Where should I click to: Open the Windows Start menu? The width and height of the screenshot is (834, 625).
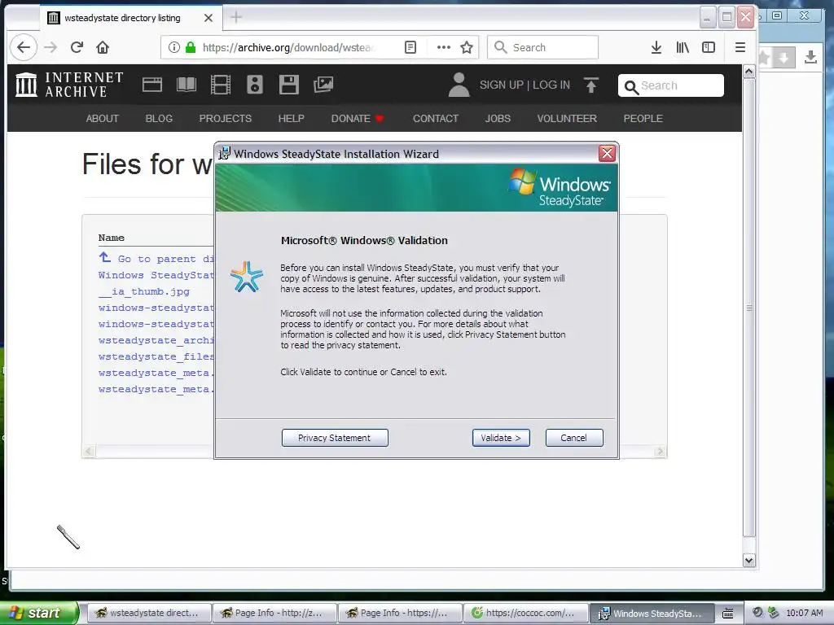[x=39, y=613]
